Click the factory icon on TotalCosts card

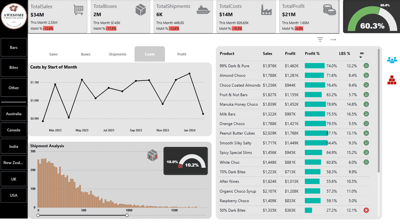[x=266, y=9]
